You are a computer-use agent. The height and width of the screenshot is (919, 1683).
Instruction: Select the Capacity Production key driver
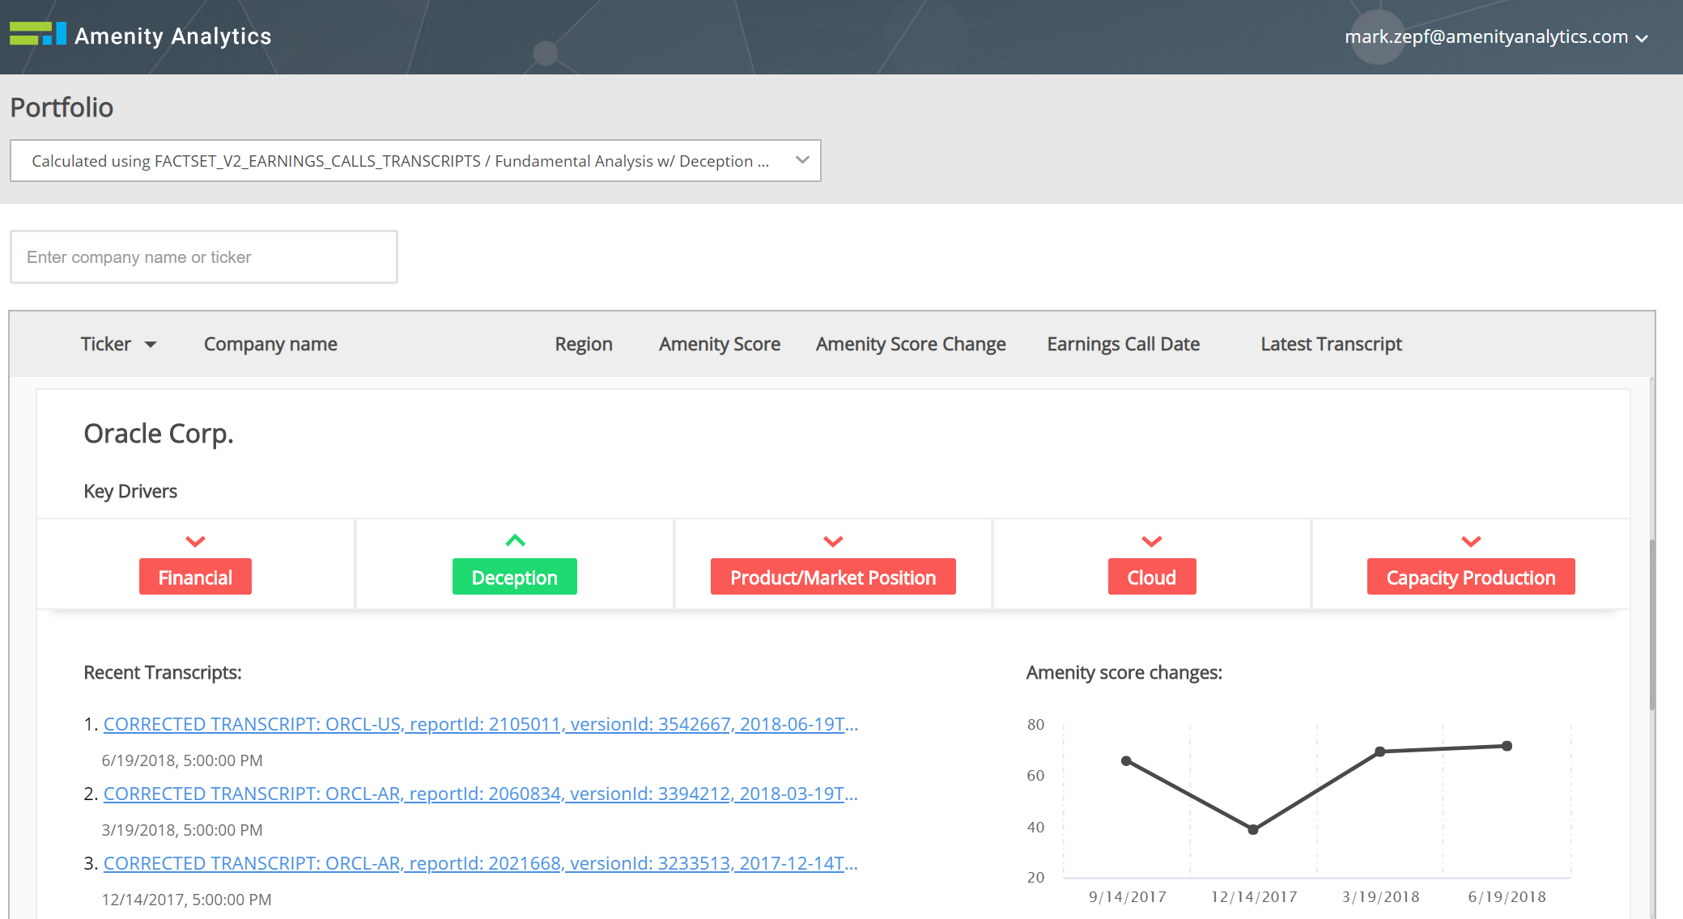point(1470,577)
